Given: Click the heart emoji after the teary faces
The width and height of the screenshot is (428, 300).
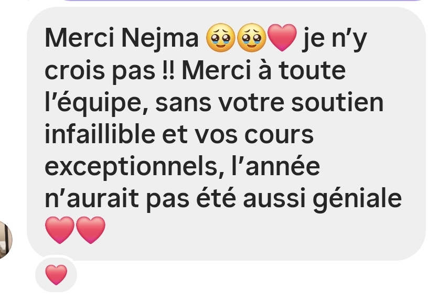Looking at the screenshot, I should pos(282,38).
